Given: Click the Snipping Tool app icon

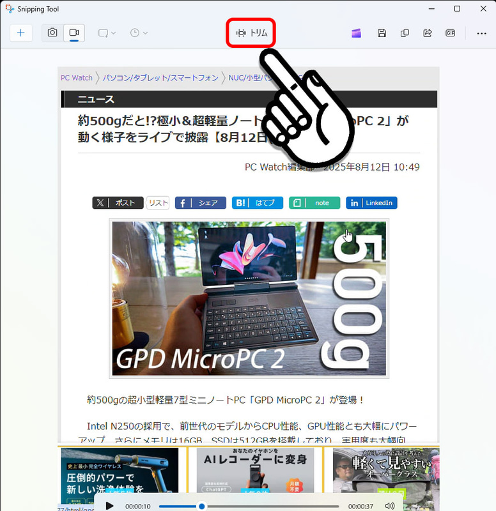Looking at the screenshot, I should (10, 9).
